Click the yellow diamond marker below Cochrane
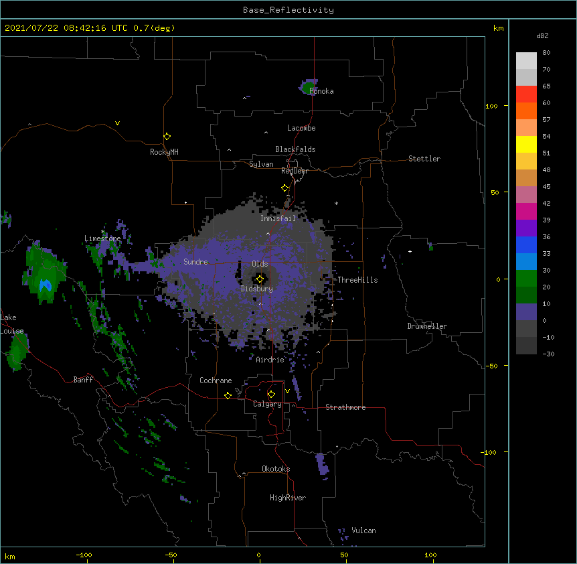 coord(228,395)
